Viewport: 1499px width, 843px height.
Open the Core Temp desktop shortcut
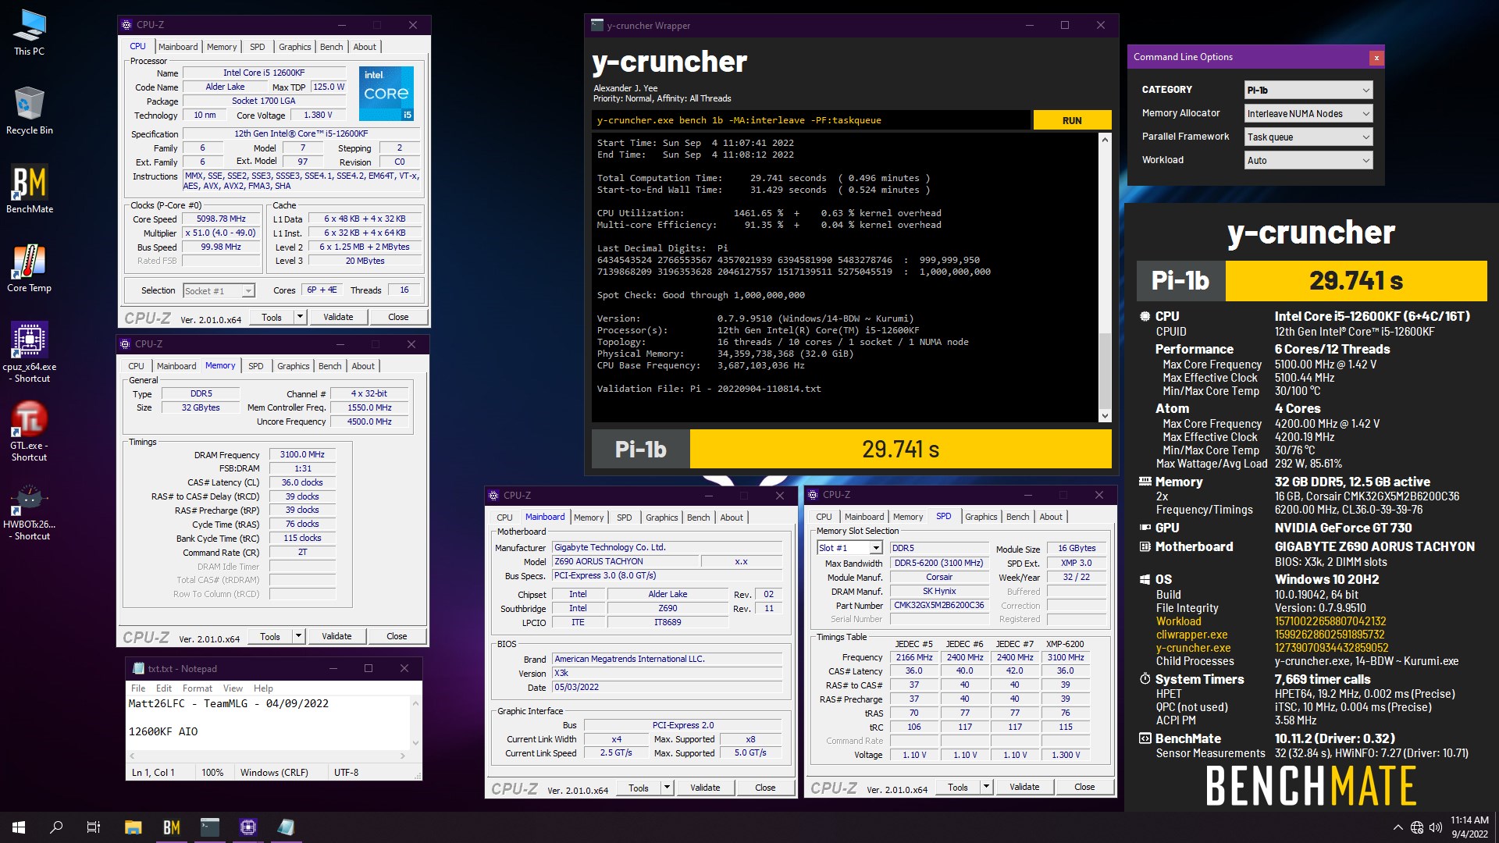(x=30, y=268)
